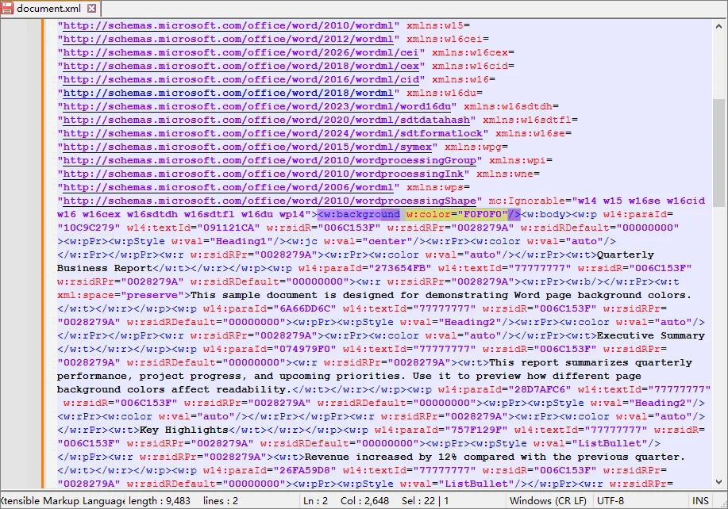Click the vertical scrollbar down arrow

point(718,482)
